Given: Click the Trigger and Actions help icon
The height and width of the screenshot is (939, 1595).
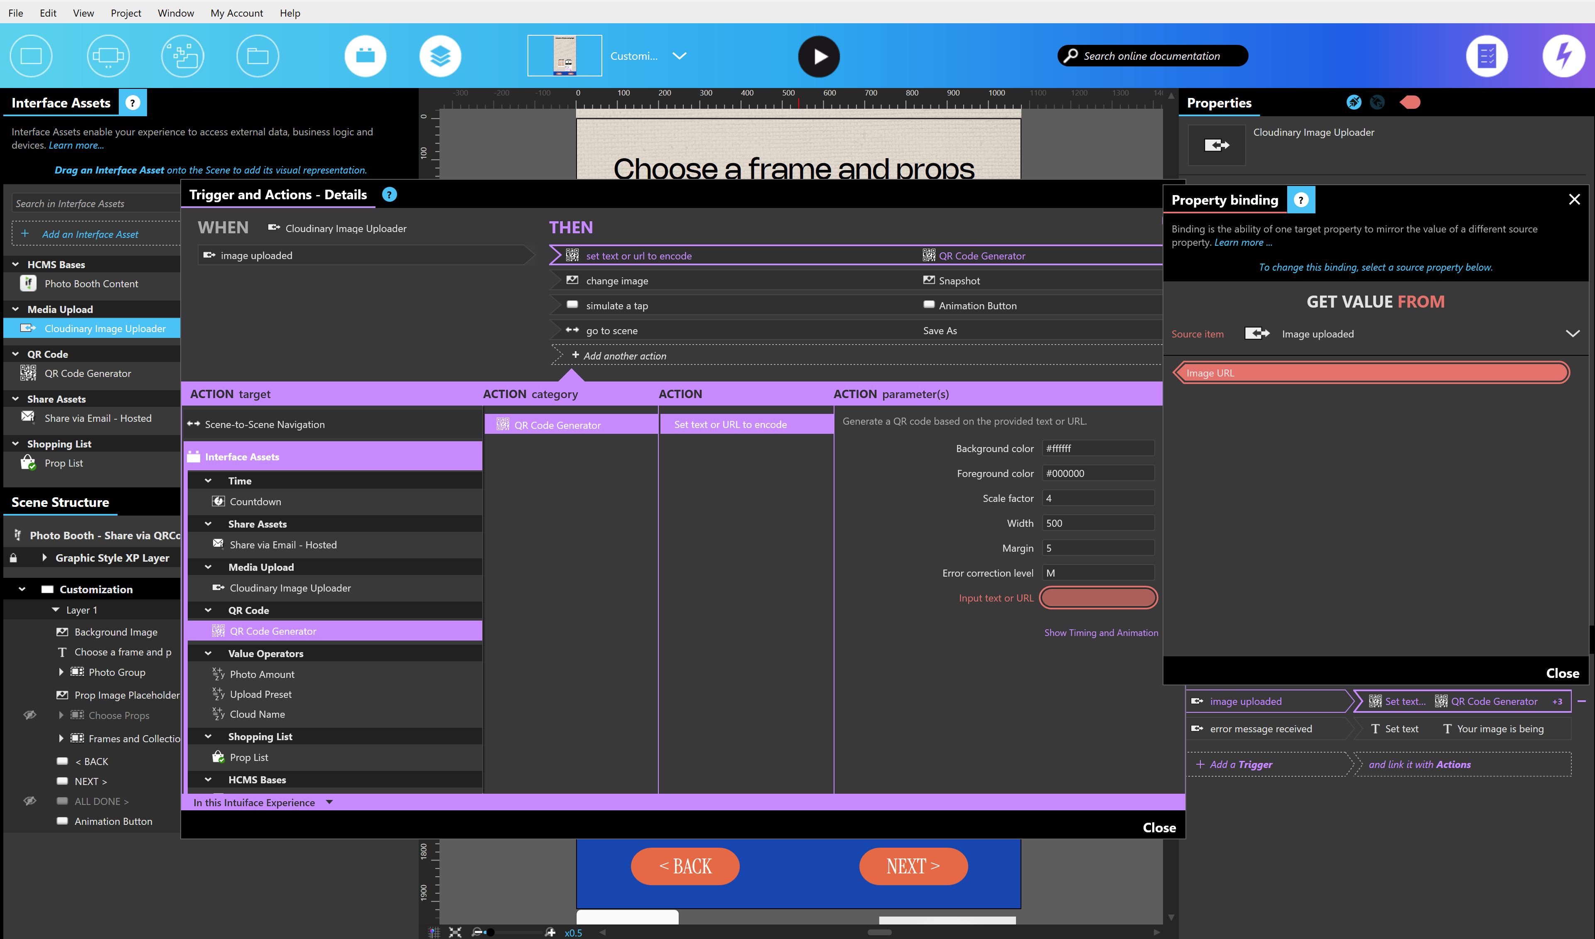Looking at the screenshot, I should (390, 195).
